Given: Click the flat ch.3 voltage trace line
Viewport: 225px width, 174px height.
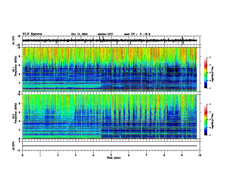Looking at the screenshot, I should 109,146.
